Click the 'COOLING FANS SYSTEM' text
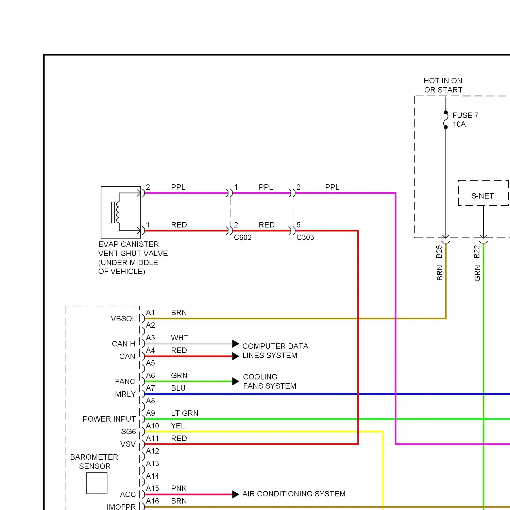Viewport: 510px width, 510px height. pyautogui.click(x=270, y=381)
